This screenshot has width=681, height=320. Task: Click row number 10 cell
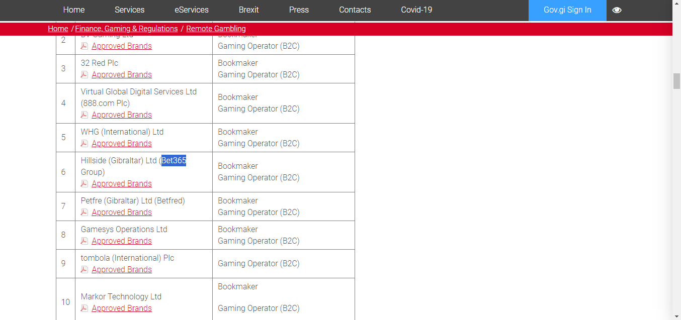[x=65, y=302]
